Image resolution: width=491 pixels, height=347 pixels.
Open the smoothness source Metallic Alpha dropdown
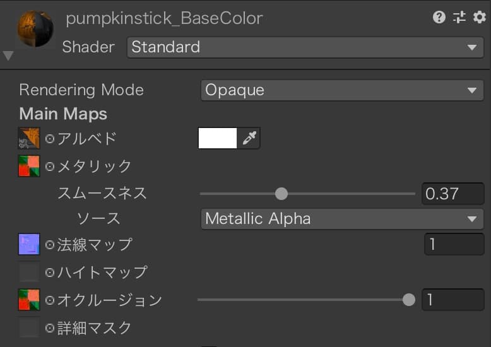point(342,219)
